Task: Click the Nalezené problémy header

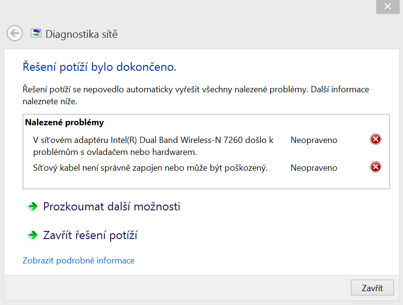Action: [x=65, y=123]
